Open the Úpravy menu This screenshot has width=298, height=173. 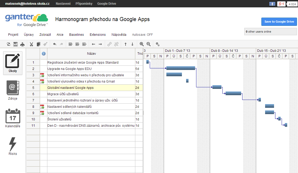tap(29, 34)
